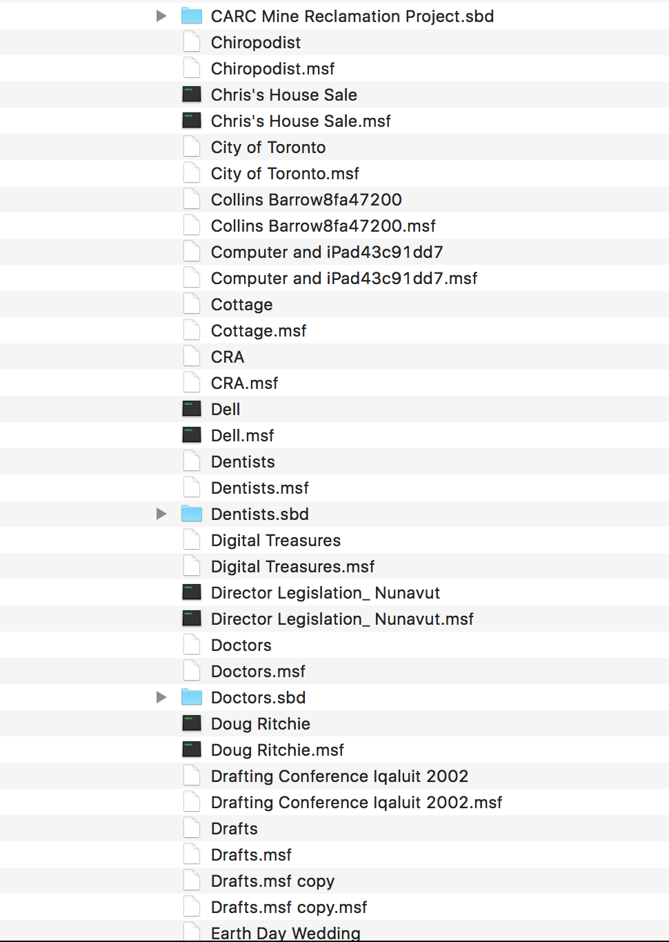
Task: Select Digital Treasures.msf file
Action: 292,566
